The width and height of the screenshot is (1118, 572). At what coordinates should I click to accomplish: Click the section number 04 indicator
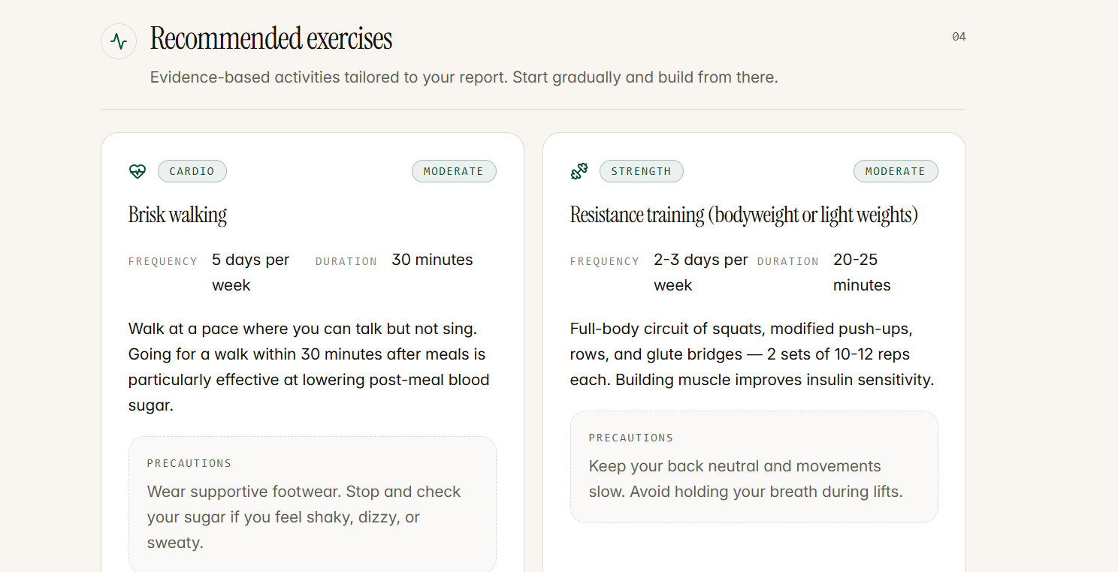tap(959, 36)
